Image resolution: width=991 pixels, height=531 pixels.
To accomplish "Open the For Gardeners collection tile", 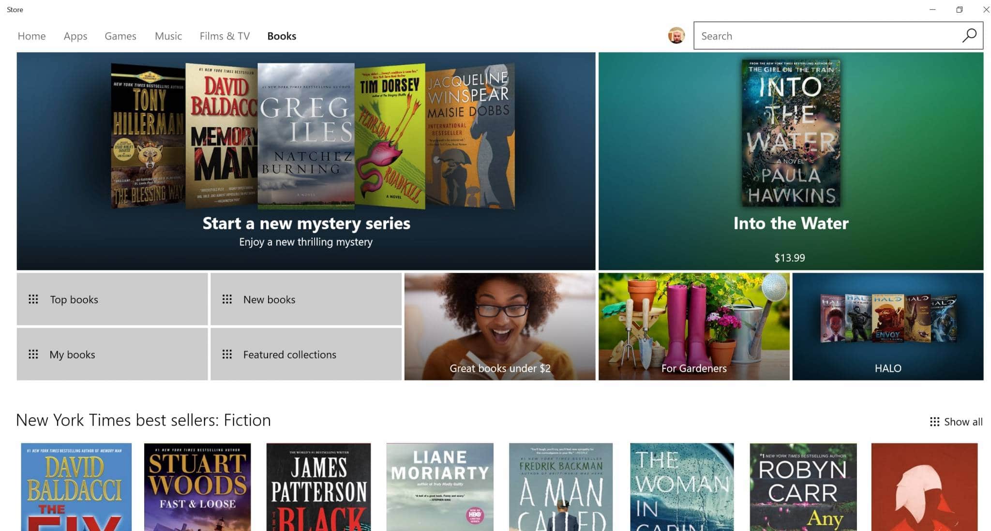I will [694, 326].
